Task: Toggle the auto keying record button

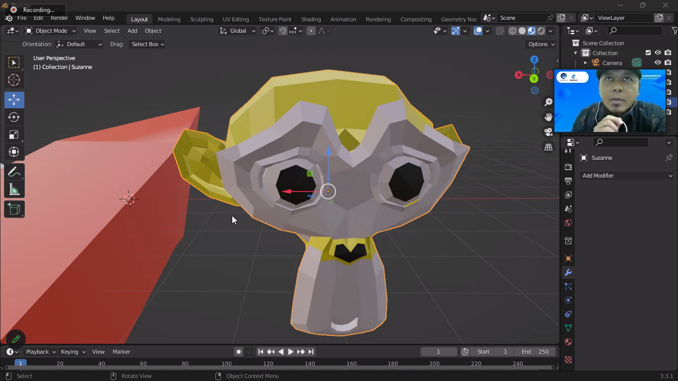Action: click(239, 352)
